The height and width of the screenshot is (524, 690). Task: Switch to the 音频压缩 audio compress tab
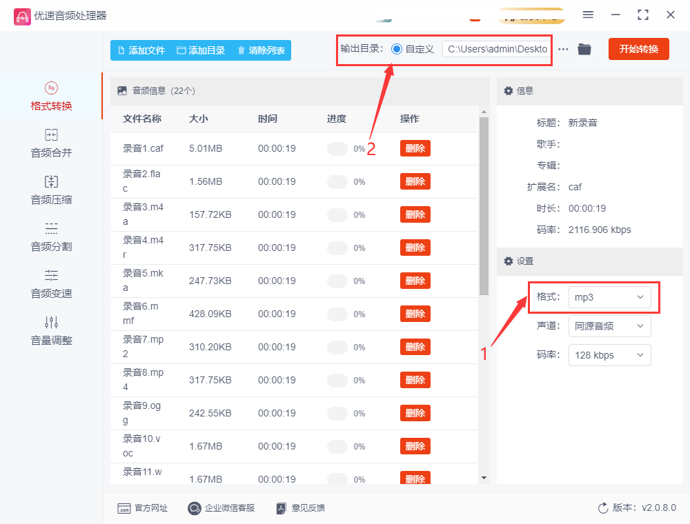(x=51, y=190)
